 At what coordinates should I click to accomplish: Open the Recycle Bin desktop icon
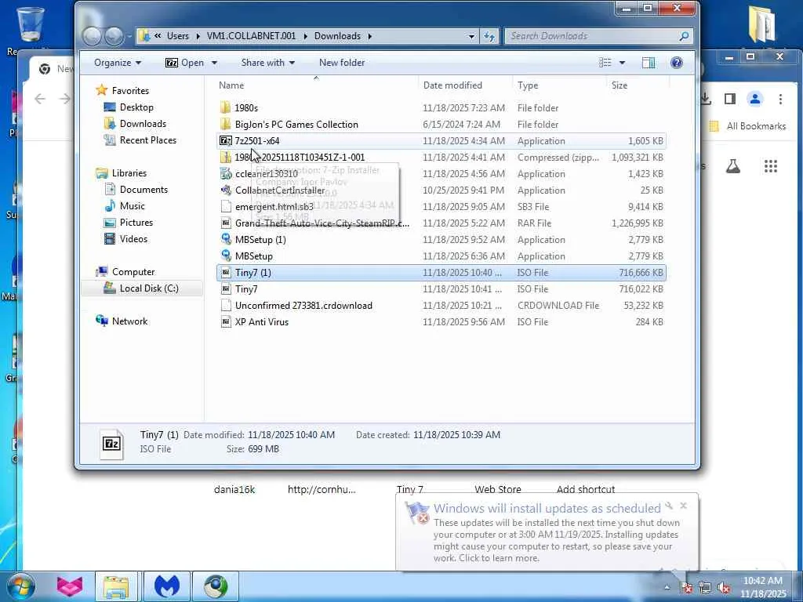click(x=31, y=23)
